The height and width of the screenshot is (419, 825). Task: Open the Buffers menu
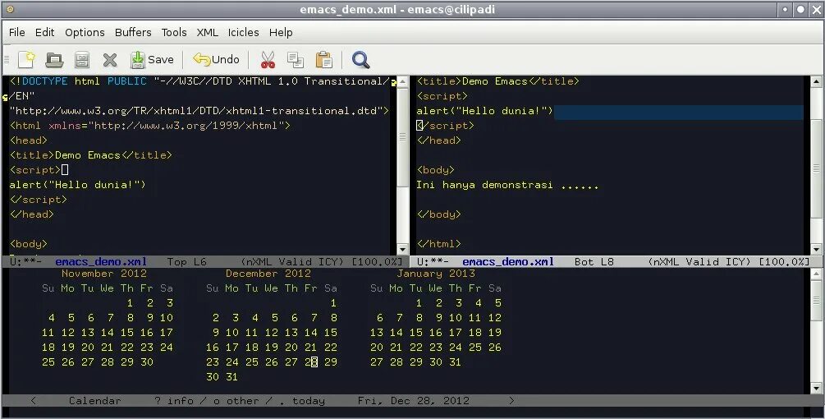click(133, 32)
